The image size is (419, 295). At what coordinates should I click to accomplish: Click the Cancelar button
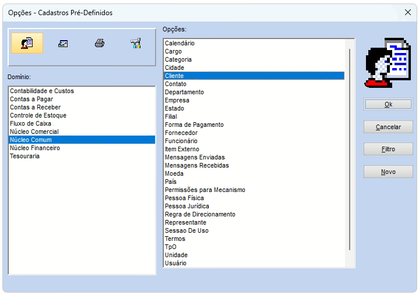388,127
